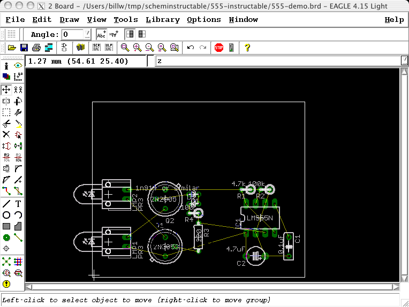
Task: Select the Delete X tool
Action: [6, 134]
